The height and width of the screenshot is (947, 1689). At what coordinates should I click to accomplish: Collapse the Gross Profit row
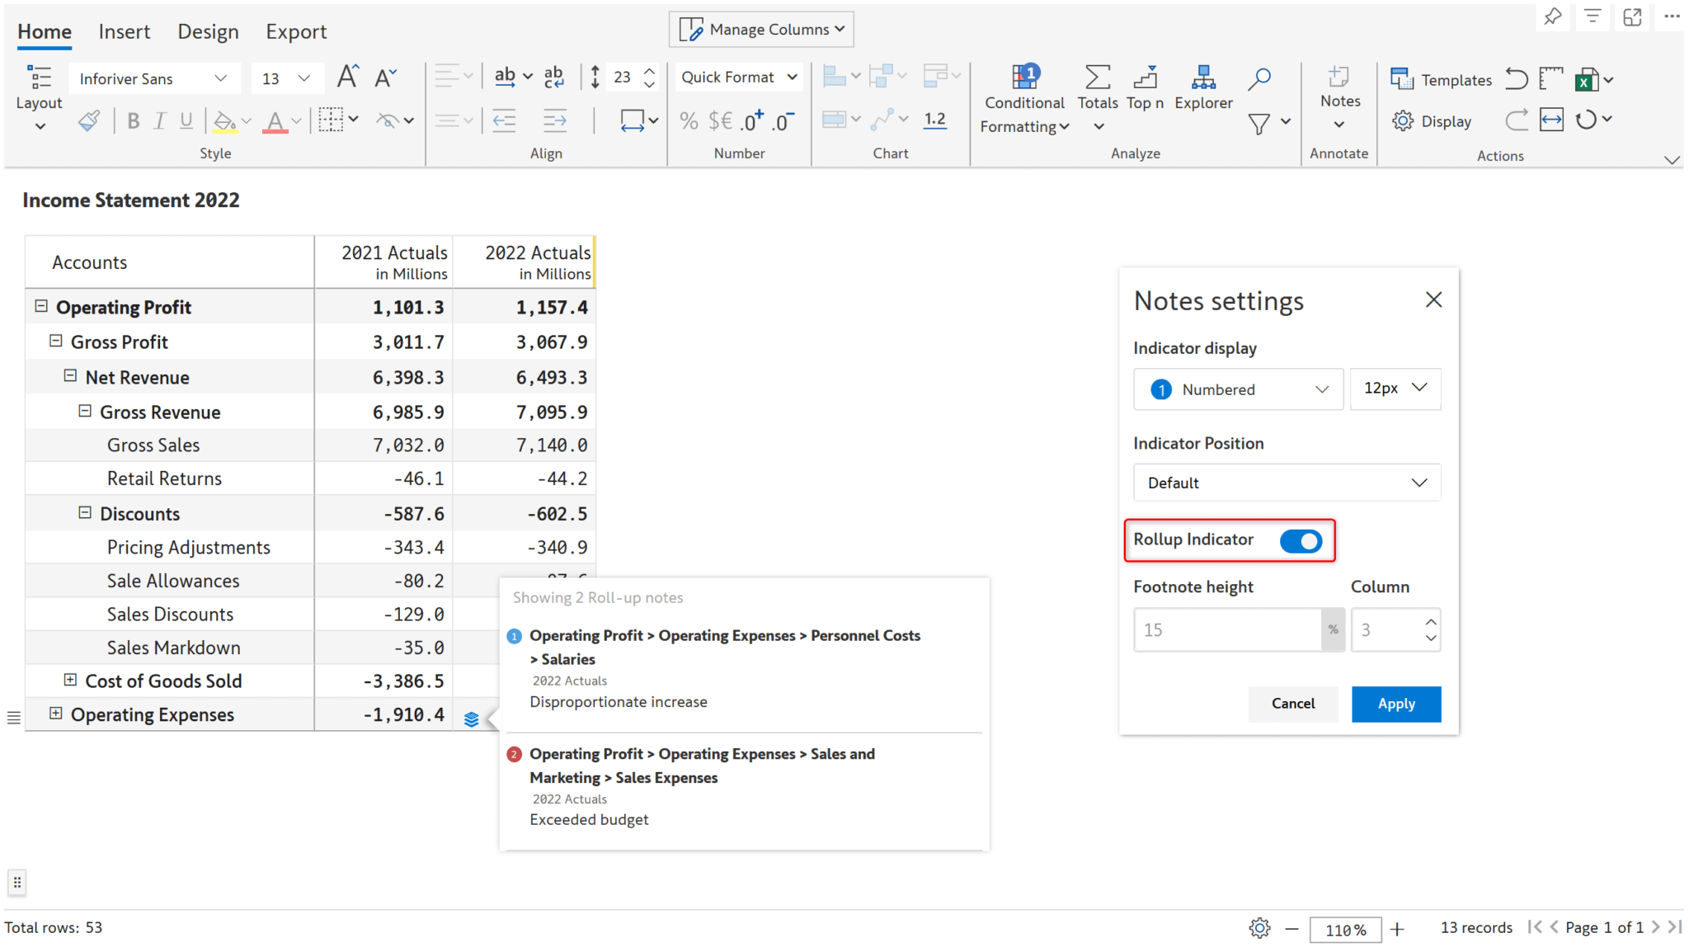(x=56, y=341)
